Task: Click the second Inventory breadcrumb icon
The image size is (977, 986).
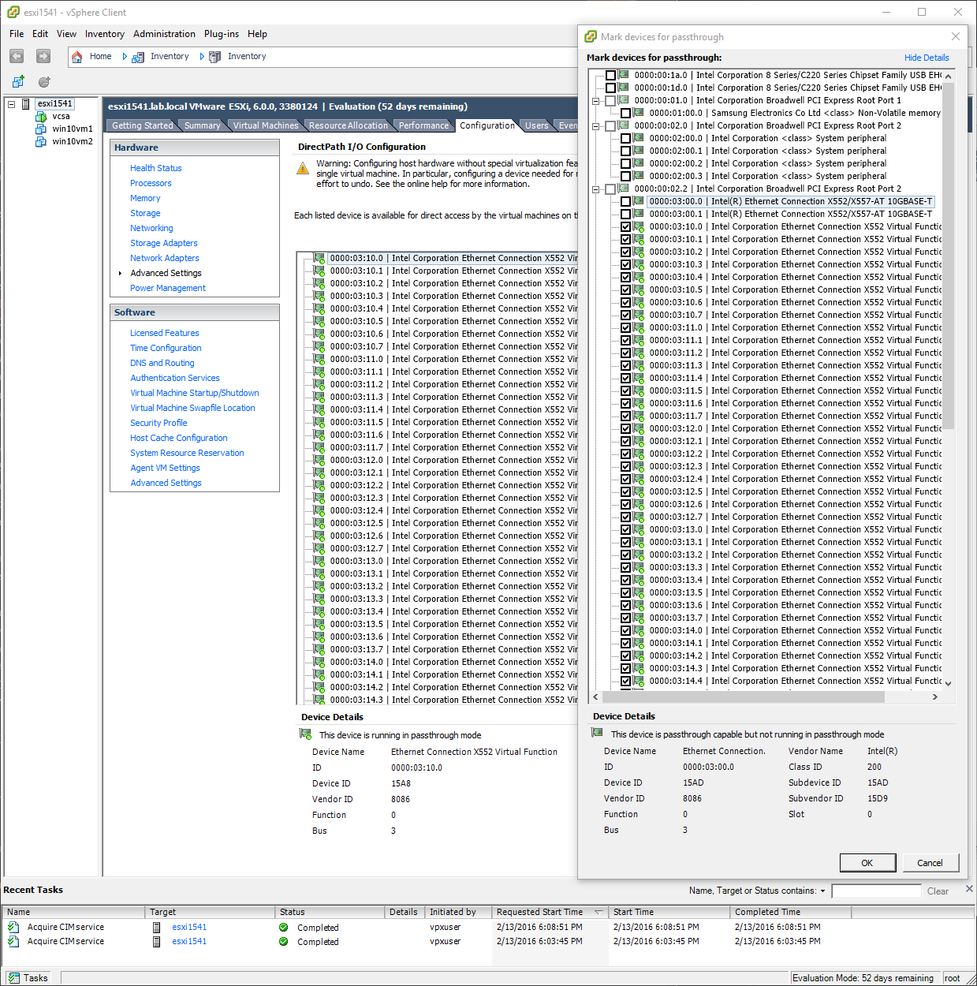Action: (214, 57)
